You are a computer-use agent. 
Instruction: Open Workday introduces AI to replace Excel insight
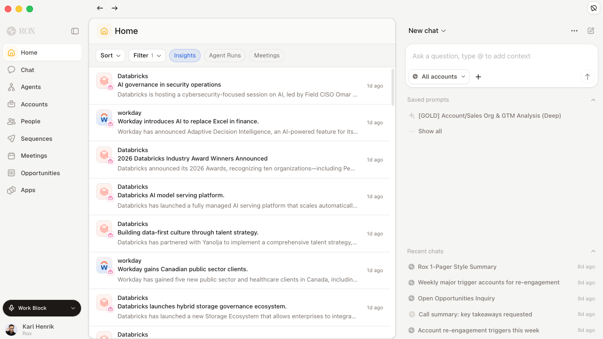[239, 122]
